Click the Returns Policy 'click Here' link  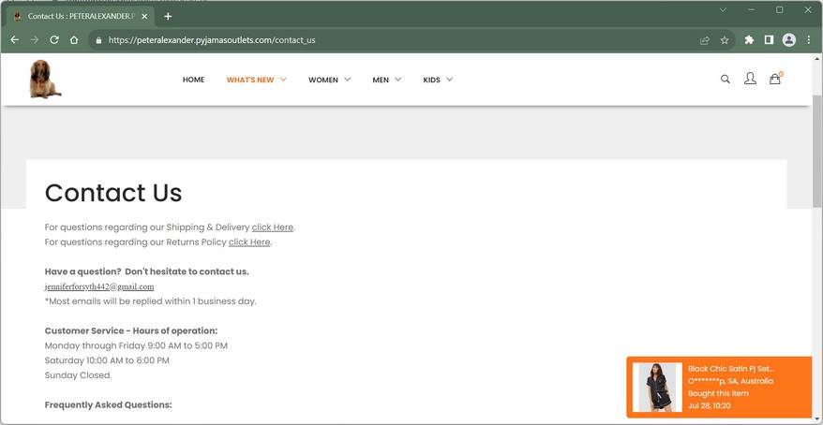pyautogui.click(x=249, y=242)
